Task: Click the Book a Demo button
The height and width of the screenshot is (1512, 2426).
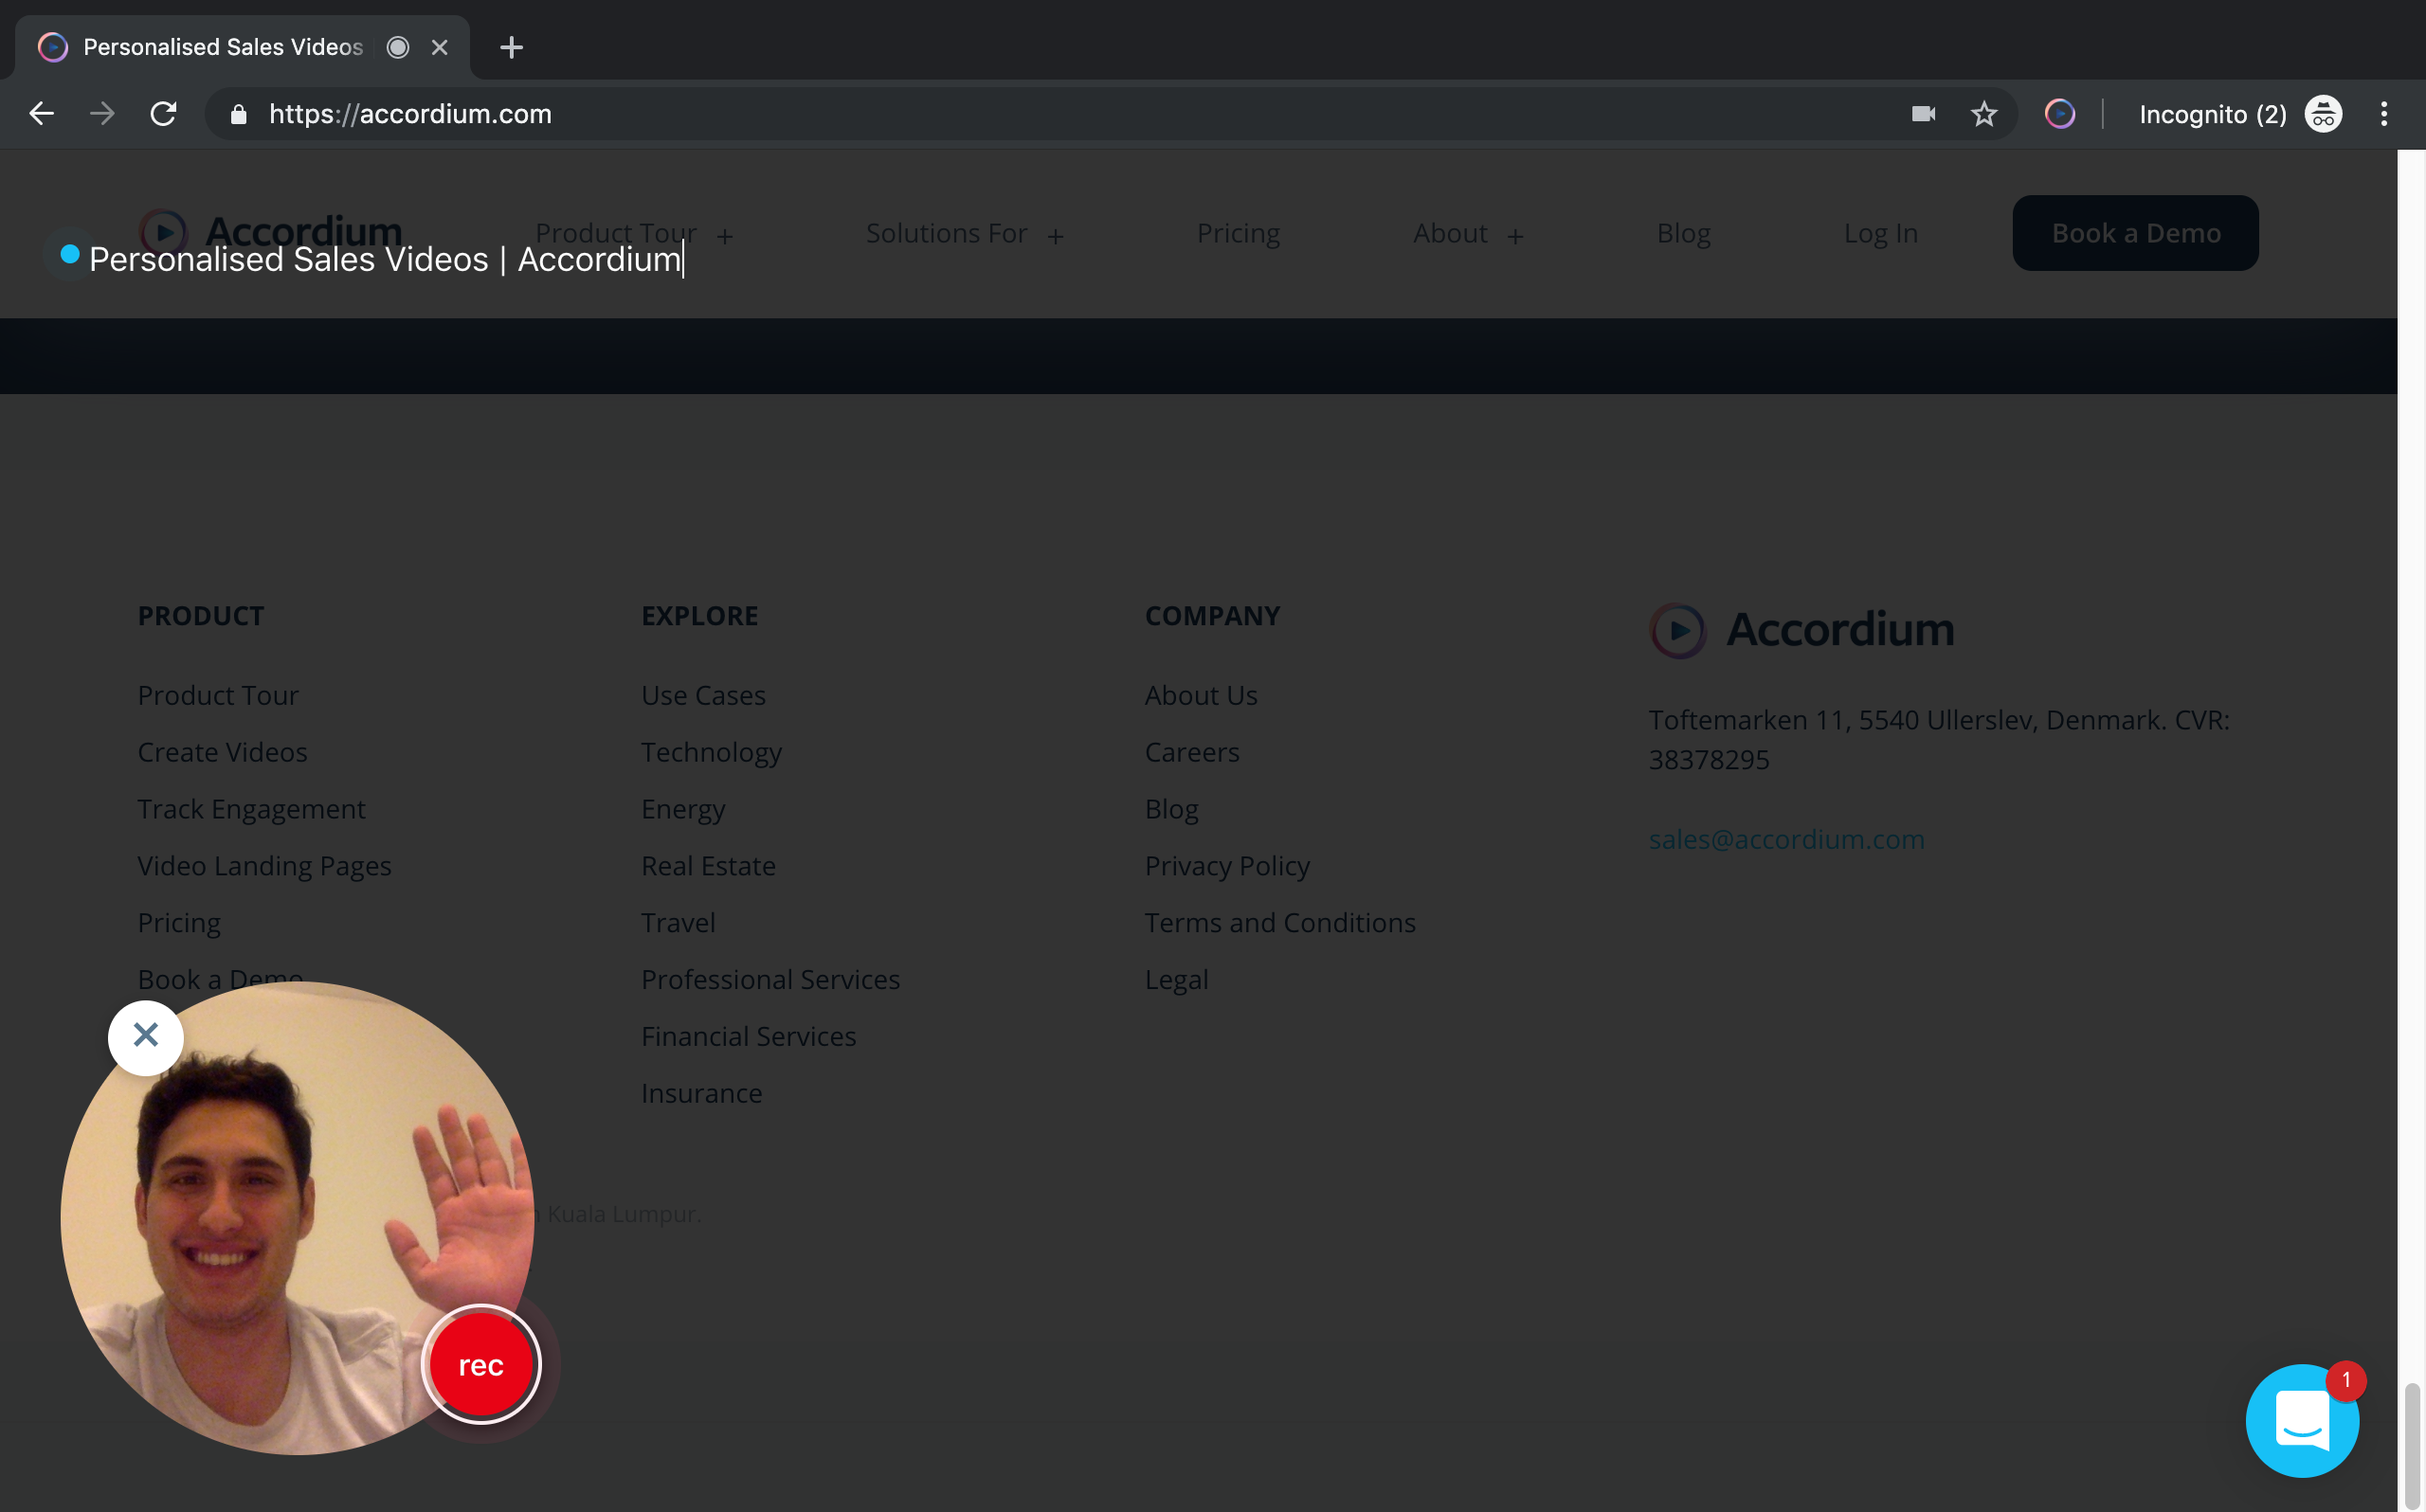Action: [2135, 233]
